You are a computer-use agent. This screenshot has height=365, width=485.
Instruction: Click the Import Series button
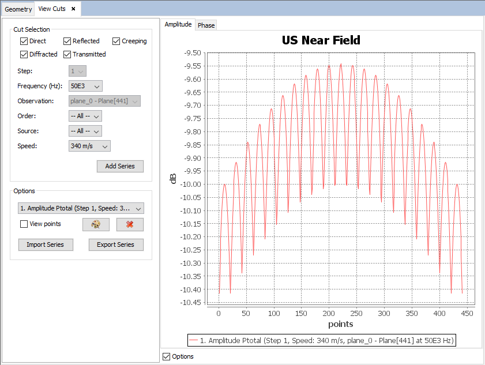pos(46,244)
